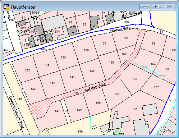
Task: Click parcel 135 on the map
Action: click(x=63, y=57)
